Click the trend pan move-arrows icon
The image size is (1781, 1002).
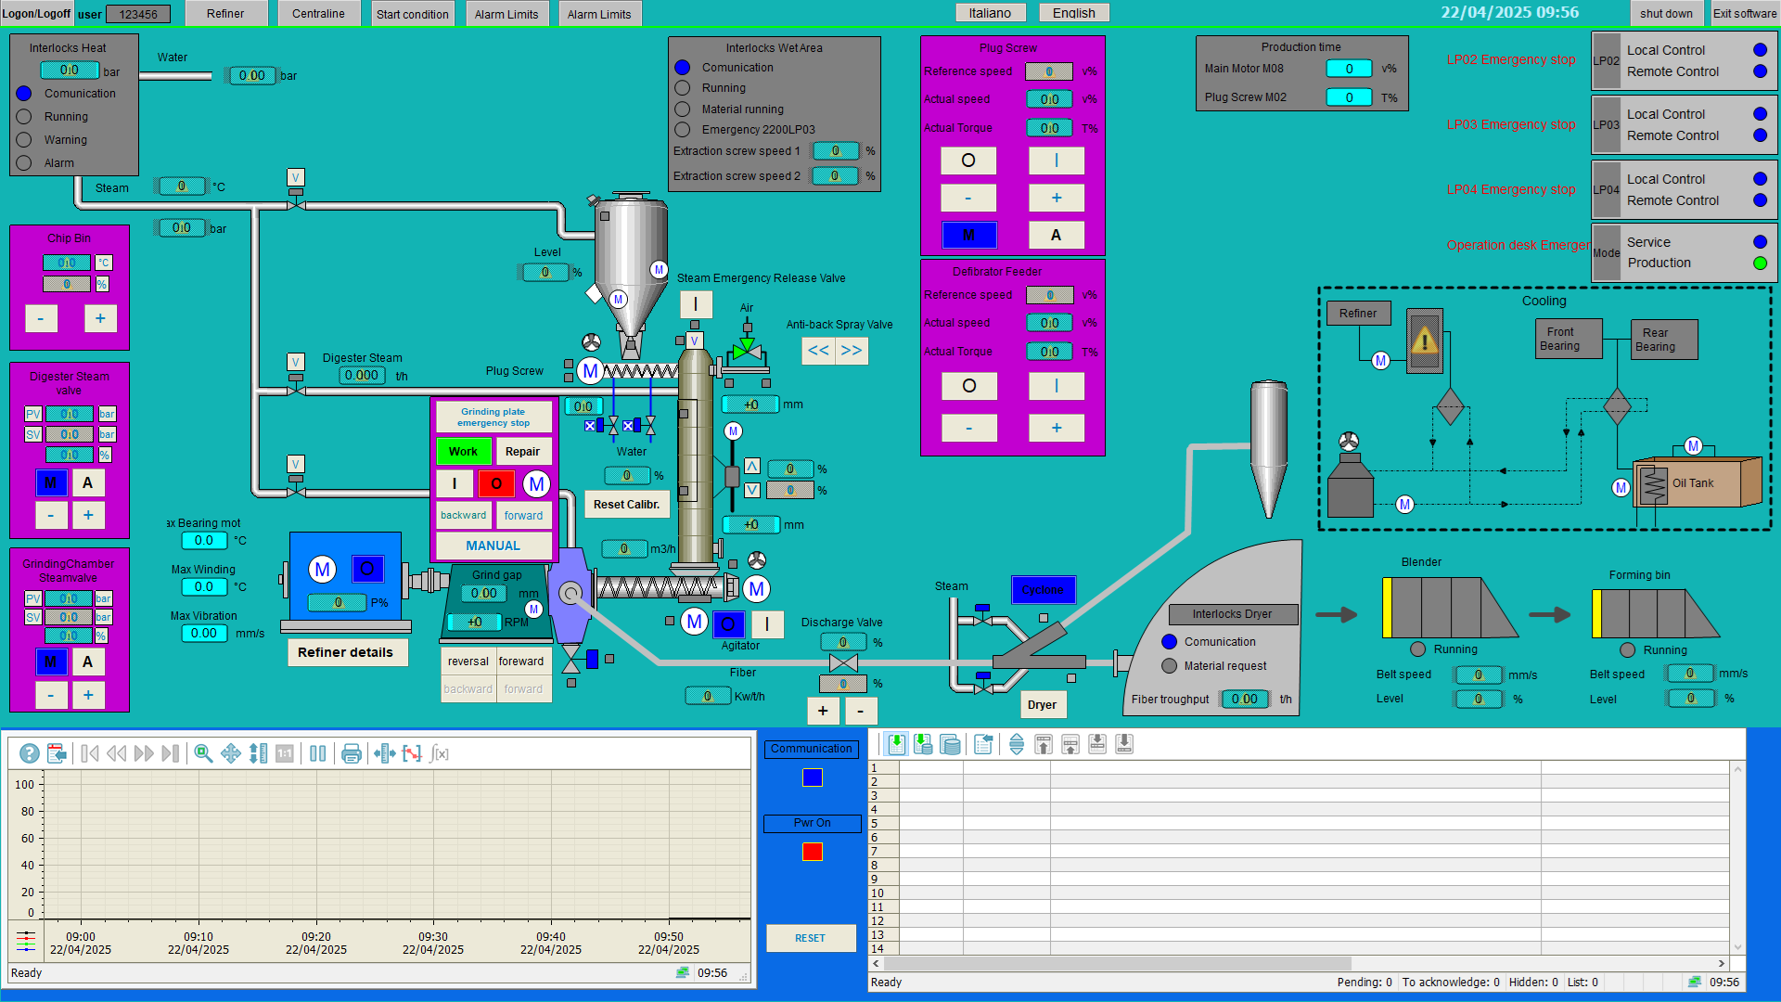click(231, 753)
